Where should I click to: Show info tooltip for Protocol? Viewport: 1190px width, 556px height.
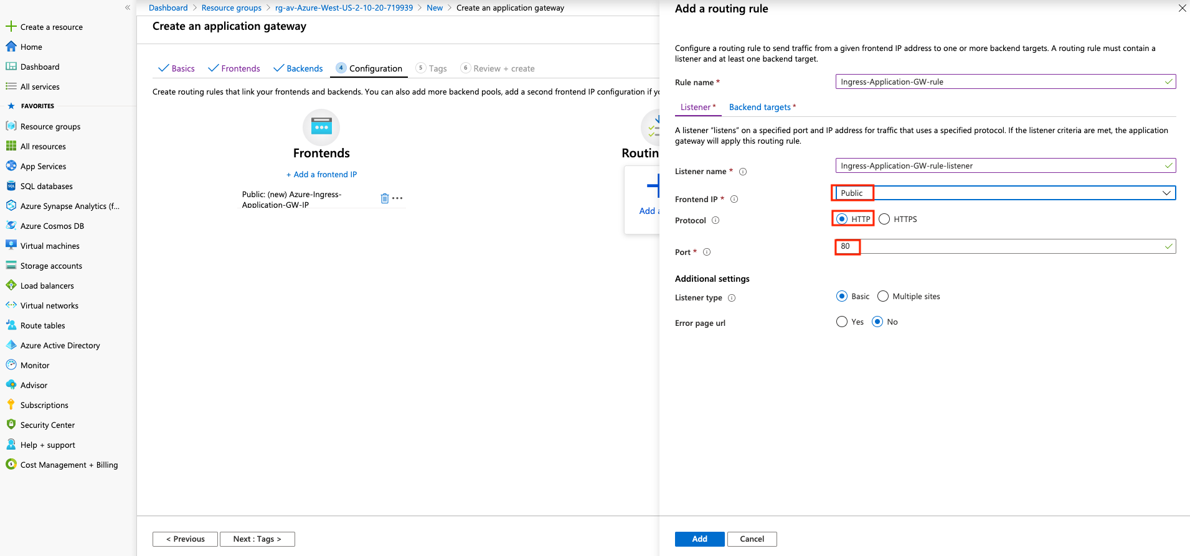[x=715, y=220]
